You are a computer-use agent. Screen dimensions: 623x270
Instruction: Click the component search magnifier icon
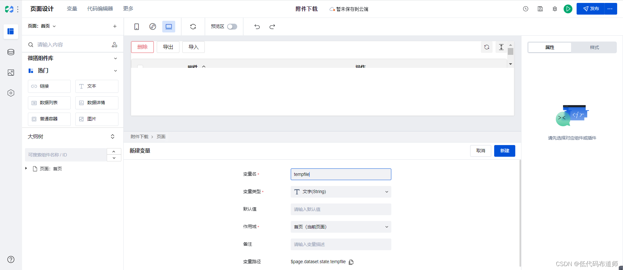point(31,45)
